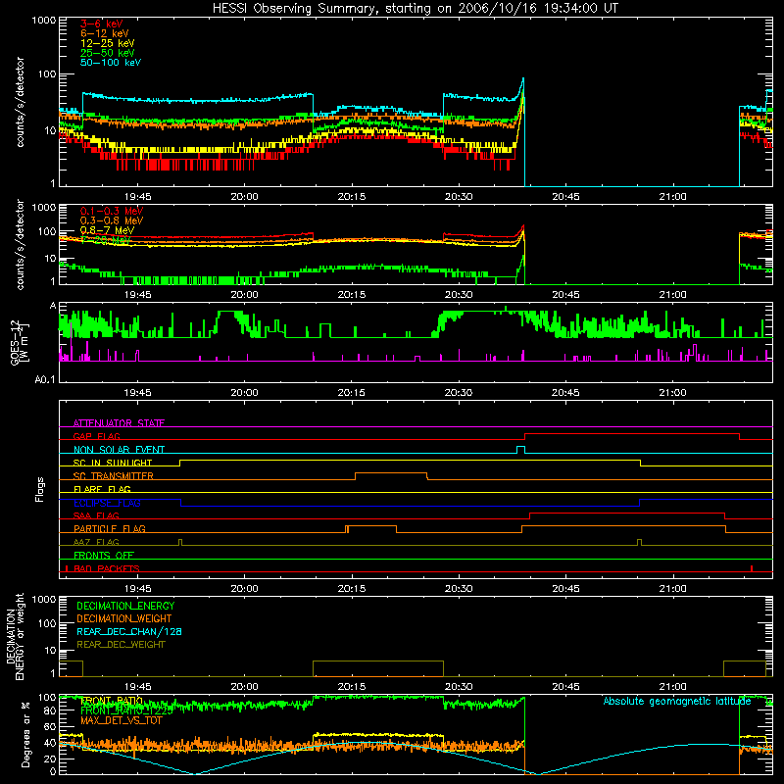Select the GAP_FLAG label
Viewport: 784px width, 784px height.
(x=96, y=436)
